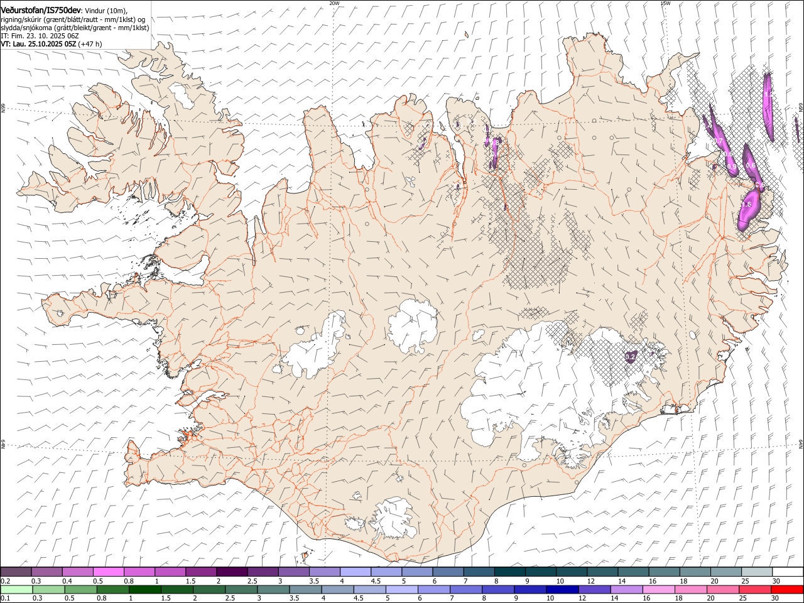Screen dimensions: 804x603
Task: Click the upper legend swatch labelled 0.2
Action: (16, 572)
